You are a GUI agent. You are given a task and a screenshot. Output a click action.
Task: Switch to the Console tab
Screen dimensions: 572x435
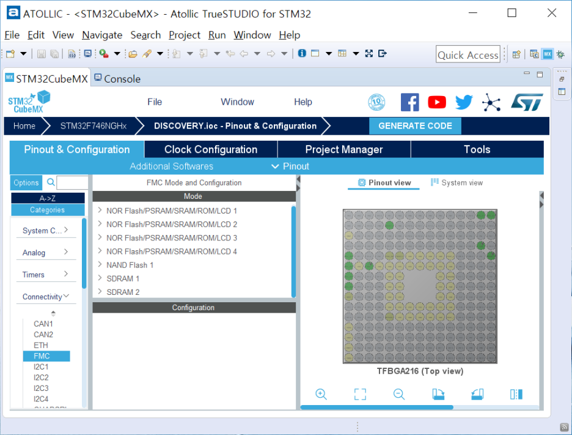click(117, 78)
